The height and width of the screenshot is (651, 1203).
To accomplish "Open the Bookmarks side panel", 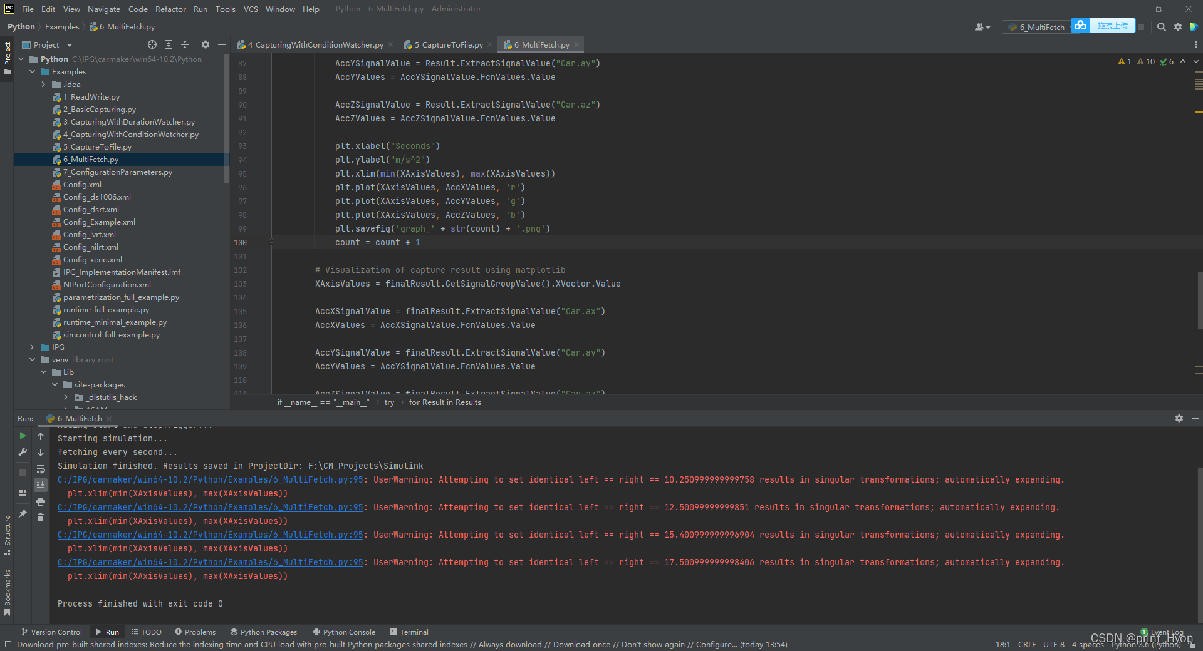I will point(8,592).
